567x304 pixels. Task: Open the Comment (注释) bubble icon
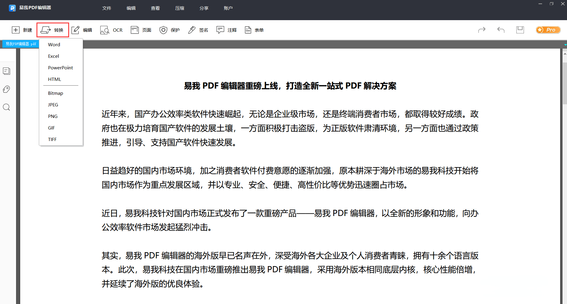click(x=220, y=30)
